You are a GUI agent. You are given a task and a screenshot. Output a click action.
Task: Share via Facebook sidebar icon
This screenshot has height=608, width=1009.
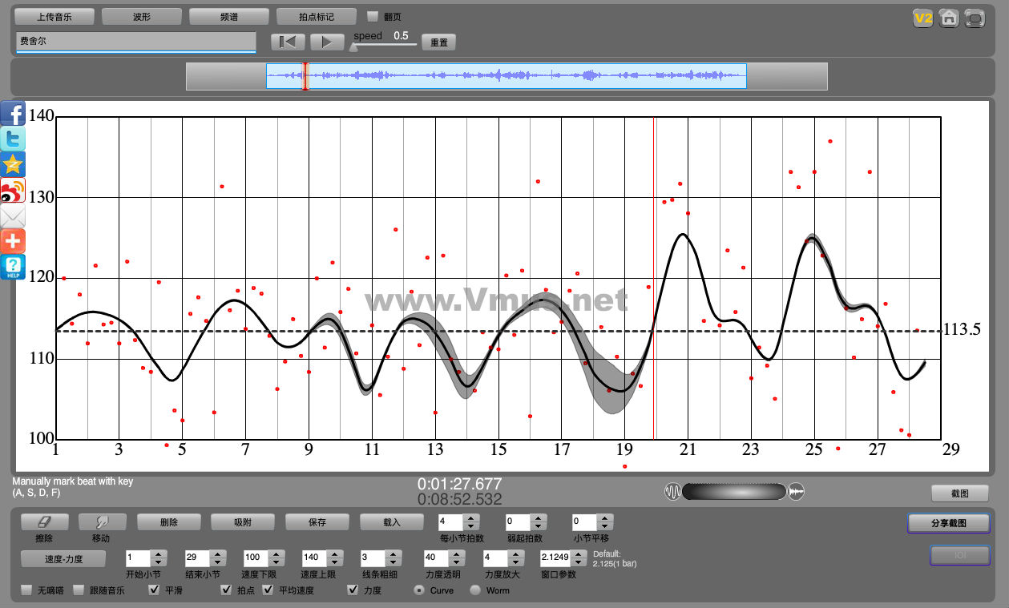pyautogui.click(x=14, y=113)
